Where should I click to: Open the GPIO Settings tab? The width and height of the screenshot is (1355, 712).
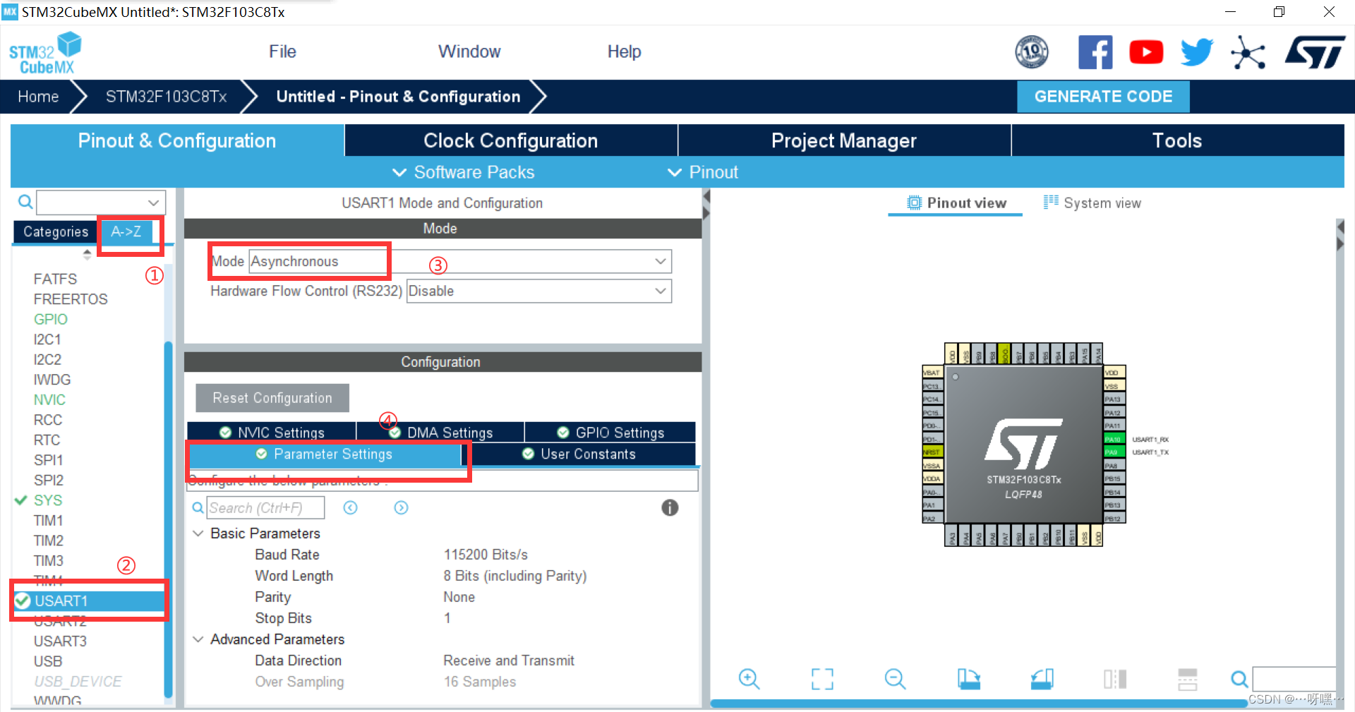pyautogui.click(x=610, y=433)
